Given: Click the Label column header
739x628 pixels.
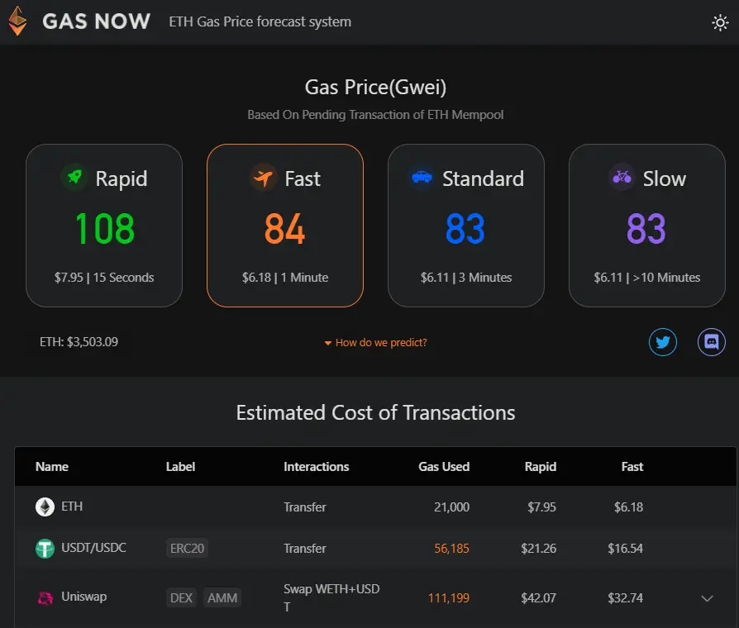Looking at the screenshot, I should point(180,467).
